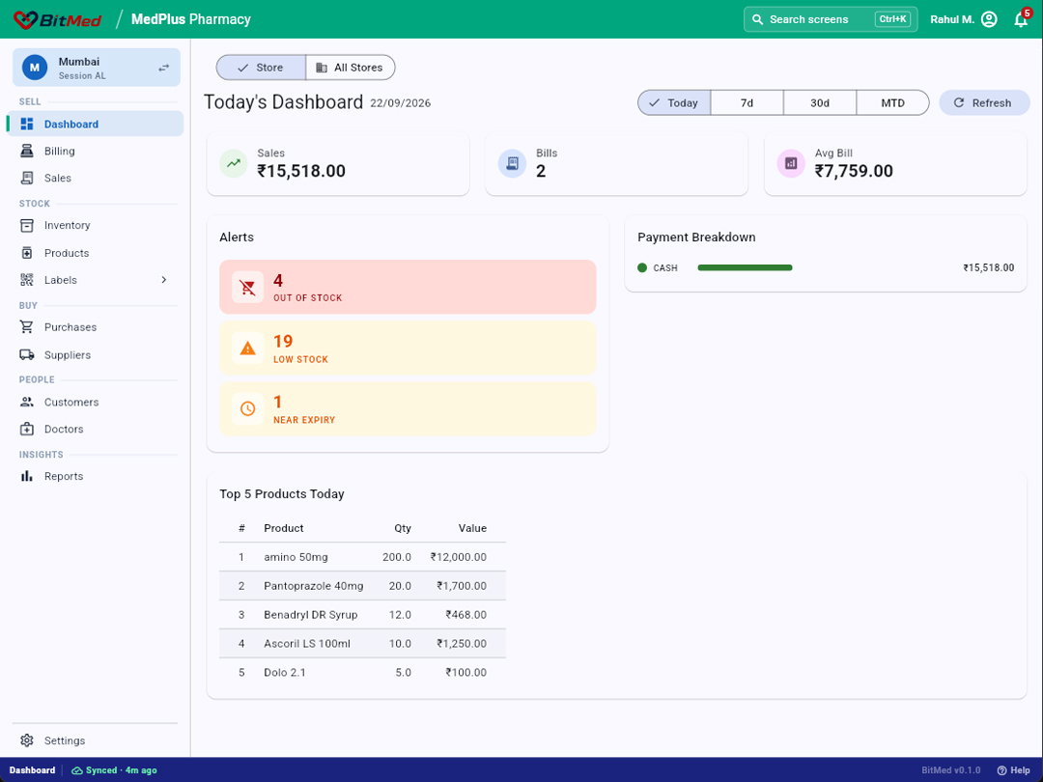Expand the Labels submenu chevron
The width and height of the screenshot is (1043, 782).
click(x=163, y=280)
